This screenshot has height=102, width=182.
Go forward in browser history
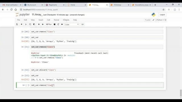coord(7,10)
